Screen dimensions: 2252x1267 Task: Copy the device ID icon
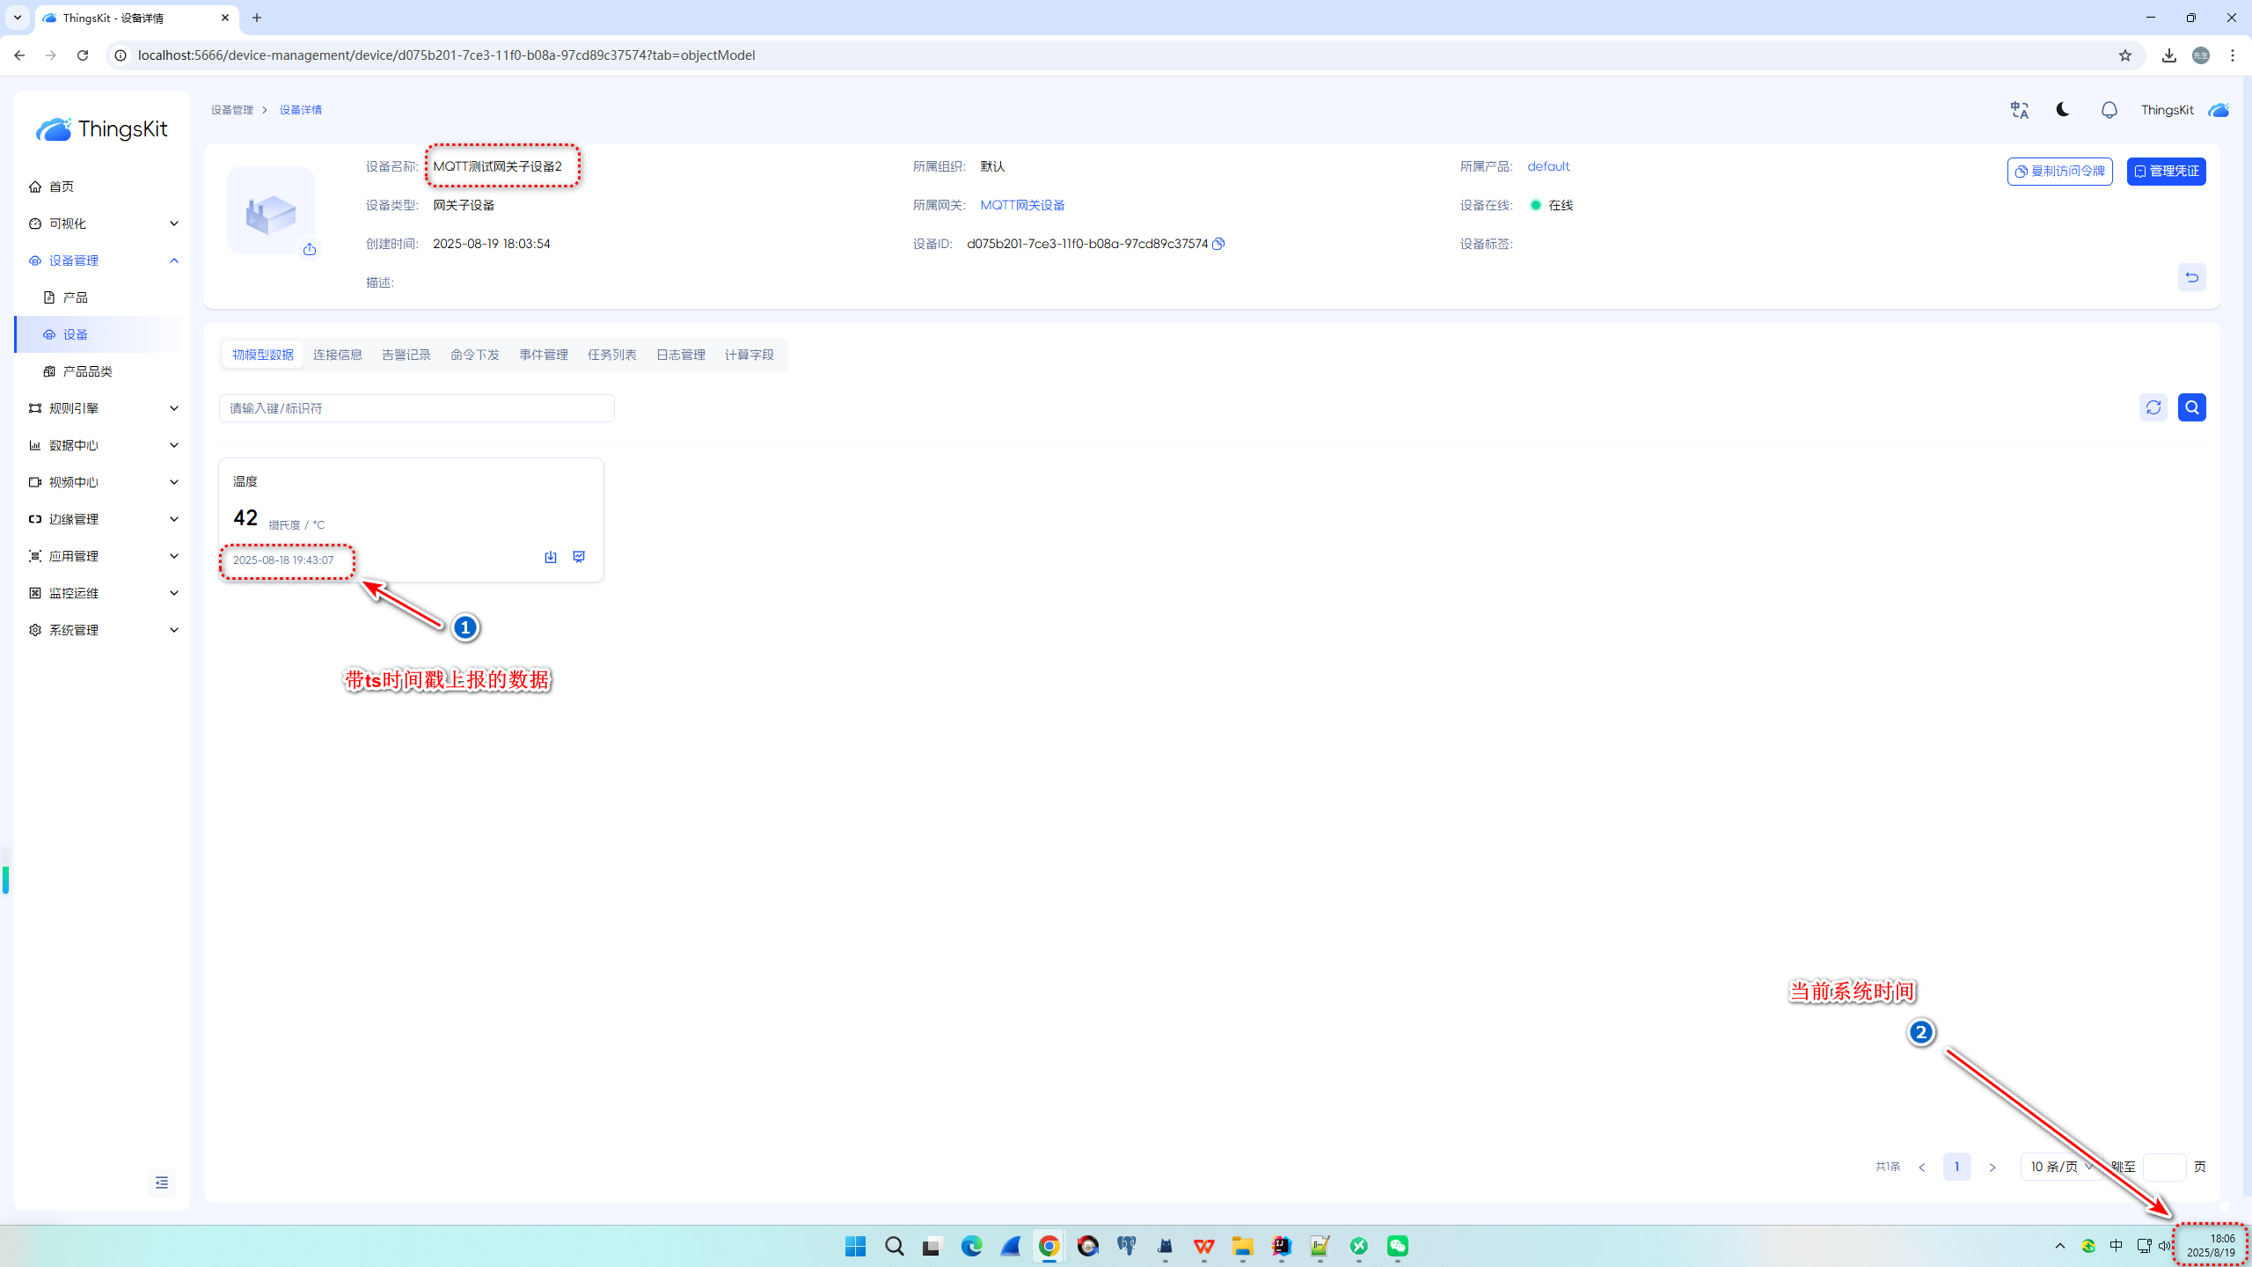[1218, 244]
